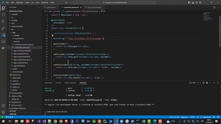
Task: Collapse the models folder
Action: click(x=16, y=35)
